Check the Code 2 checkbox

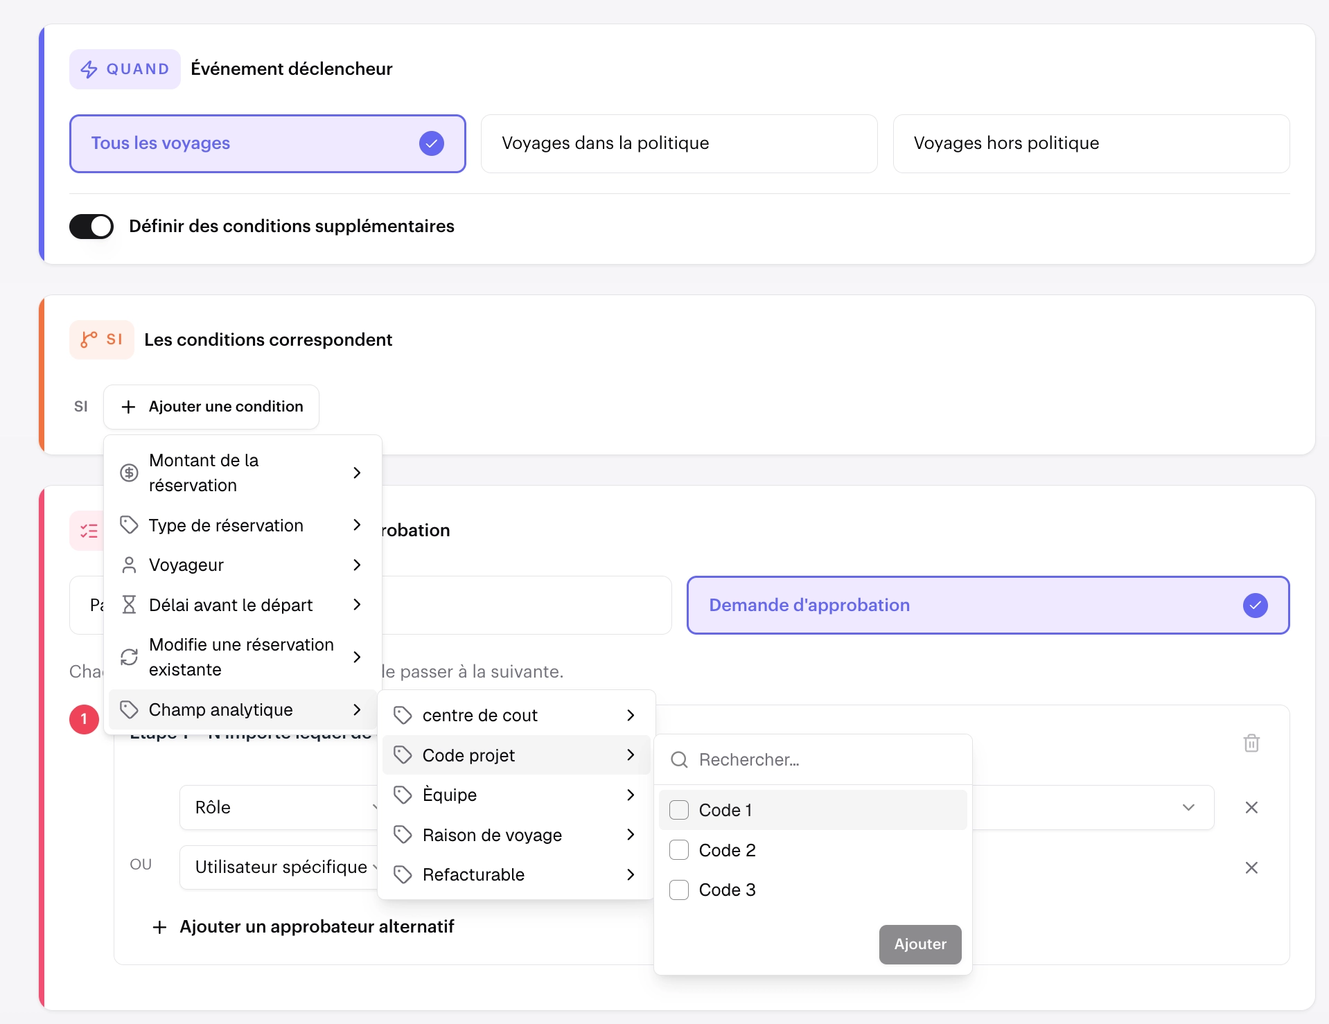679,850
